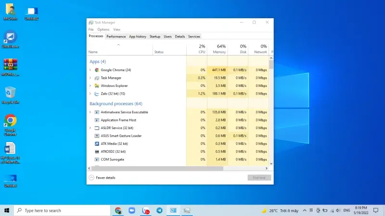This screenshot has width=385, height=216.
Task: Open Telegram from the taskbar
Action: click(159, 210)
